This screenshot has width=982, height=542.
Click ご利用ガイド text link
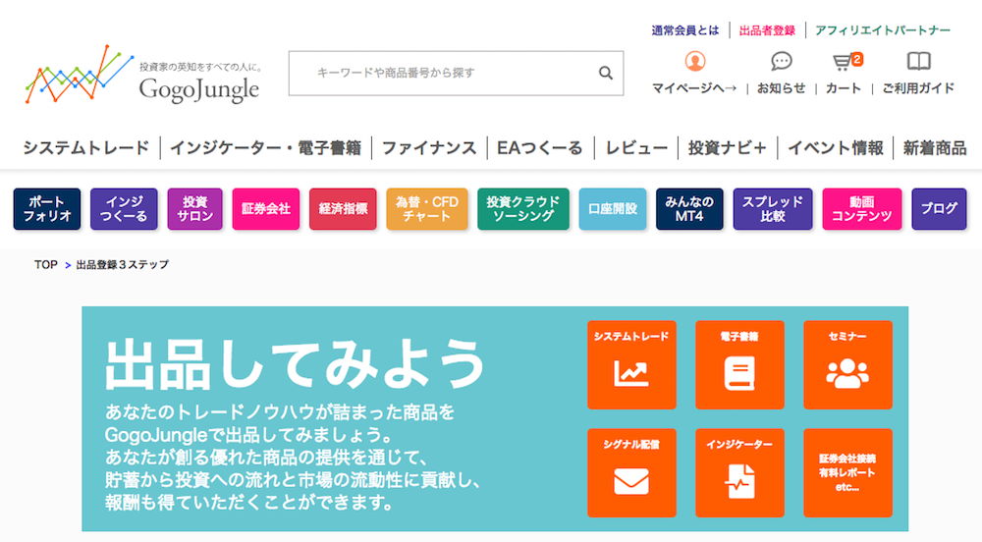[918, 88]
